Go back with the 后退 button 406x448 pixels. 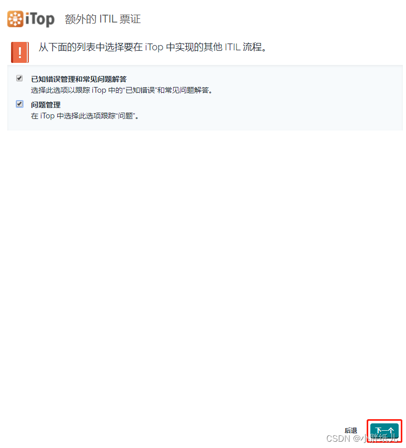point(351,431)
